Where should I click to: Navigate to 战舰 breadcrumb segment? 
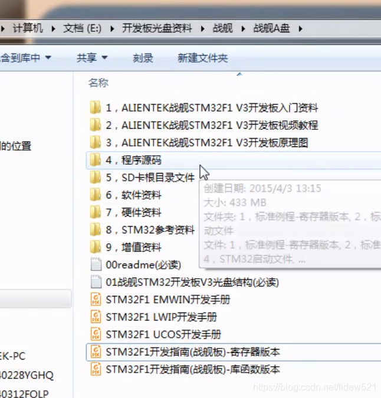(222, 28)
